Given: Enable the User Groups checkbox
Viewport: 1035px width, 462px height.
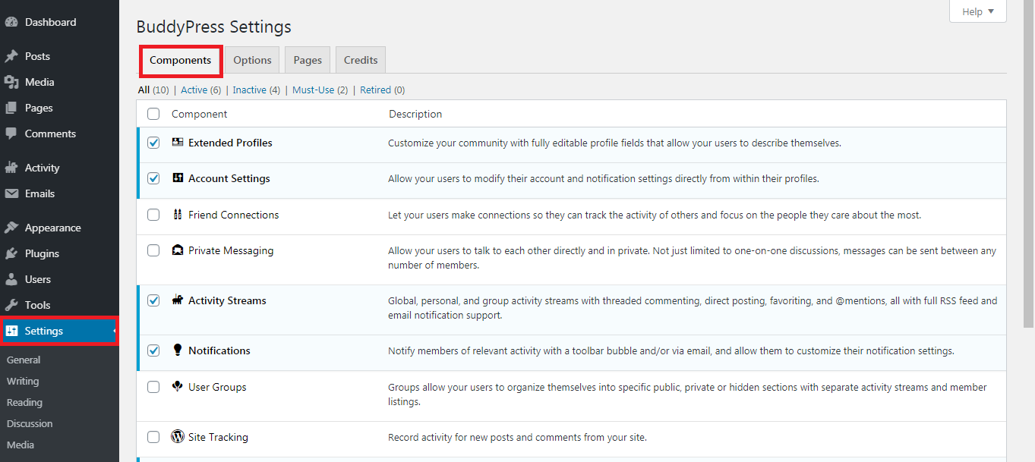Looking at the screenshot, I should tap(153, 387).
